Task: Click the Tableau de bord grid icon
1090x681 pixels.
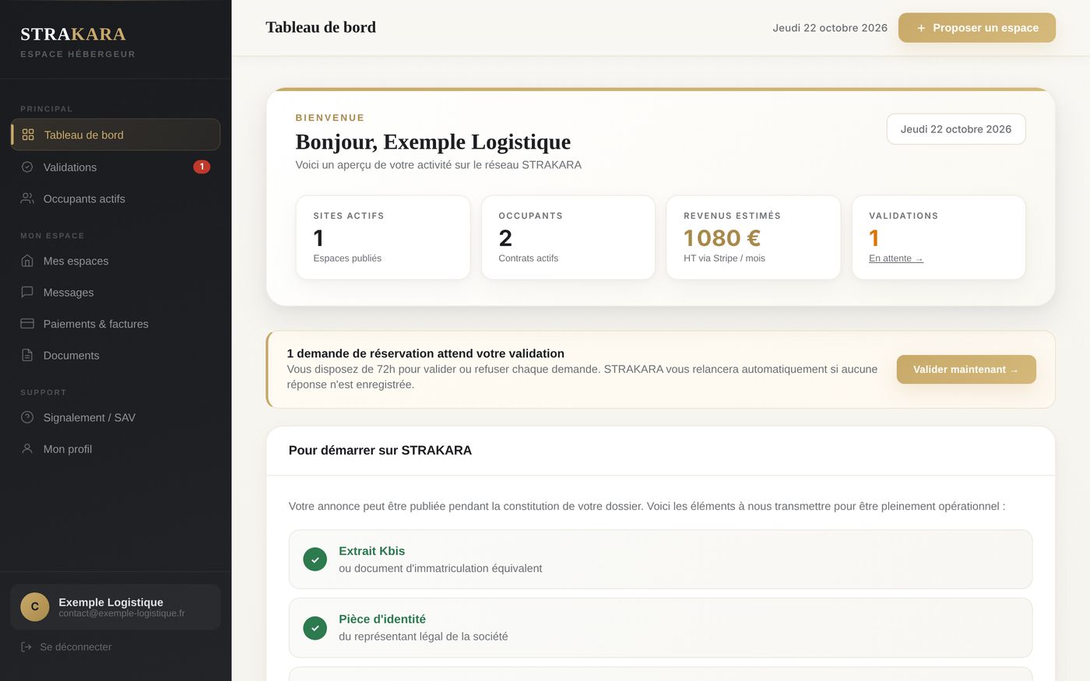Action: point(28,135)
